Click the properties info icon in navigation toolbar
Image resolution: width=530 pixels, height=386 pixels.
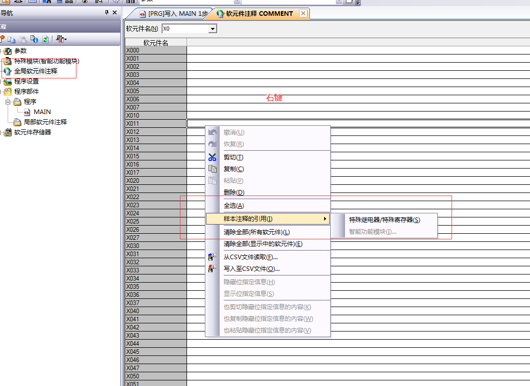point(34,39)
